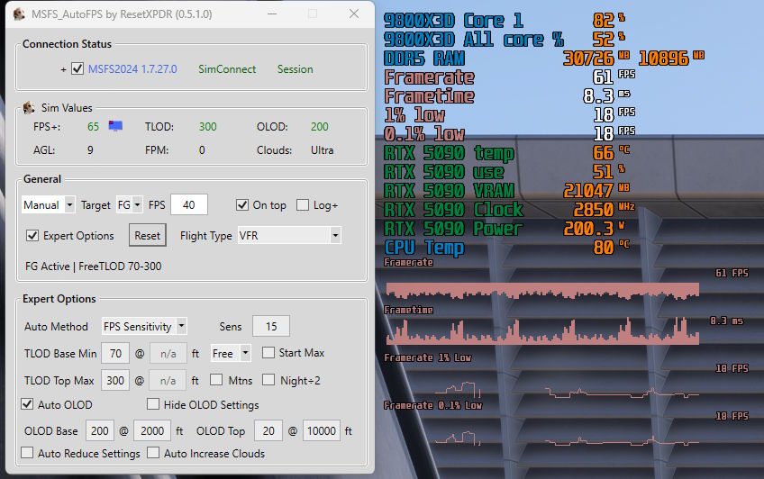This screenshot has width=764, height=479.
Task: Click the Frametime graph in the overlay
Action: (542, 331)
